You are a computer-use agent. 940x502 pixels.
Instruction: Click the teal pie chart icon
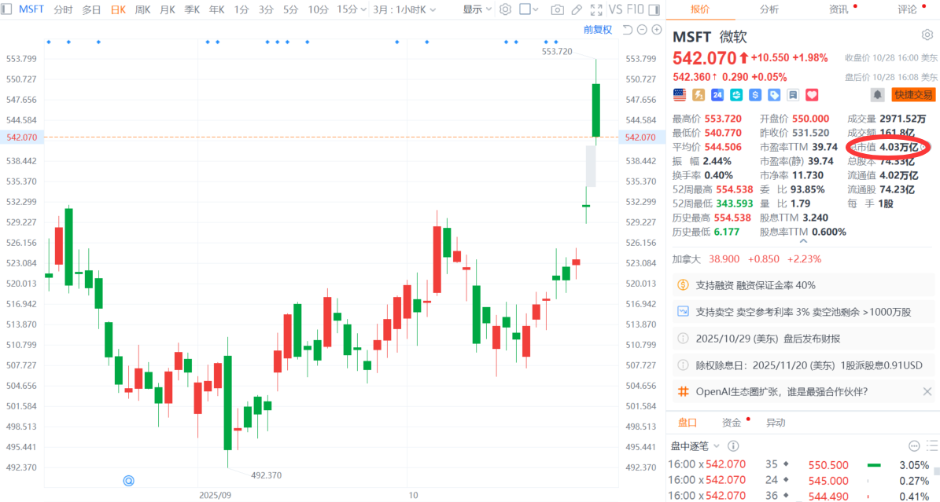pyautogui.click(x=736, y=94)
